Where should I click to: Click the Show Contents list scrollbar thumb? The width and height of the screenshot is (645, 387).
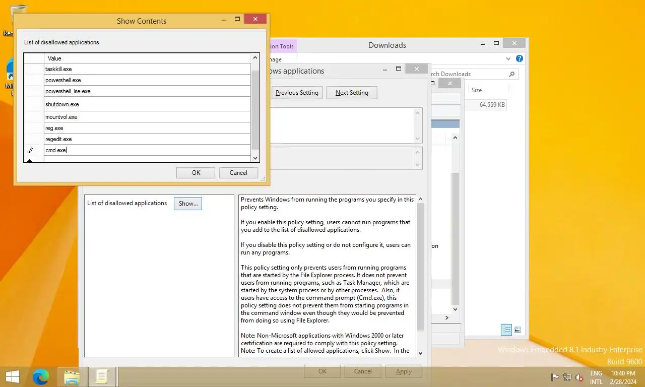tap(255, 110)
